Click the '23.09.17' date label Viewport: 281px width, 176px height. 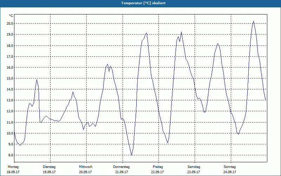(x=194, y=172)
